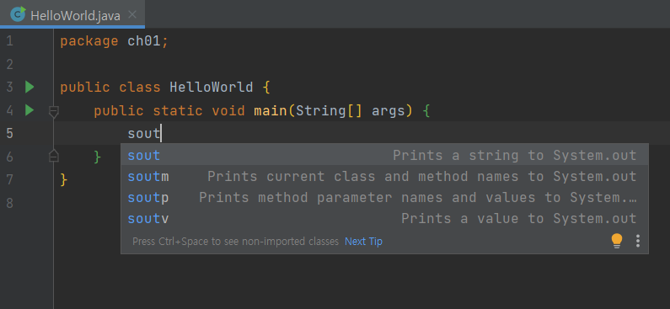Image resolution: width=670 pixels, height=309 pixels.
Task: Open the Java class icon on the HelloWorld.java tab
Action: pyautogui.click(x=18, y=15)
